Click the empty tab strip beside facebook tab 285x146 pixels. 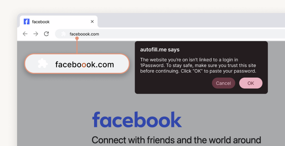point(191,20)
